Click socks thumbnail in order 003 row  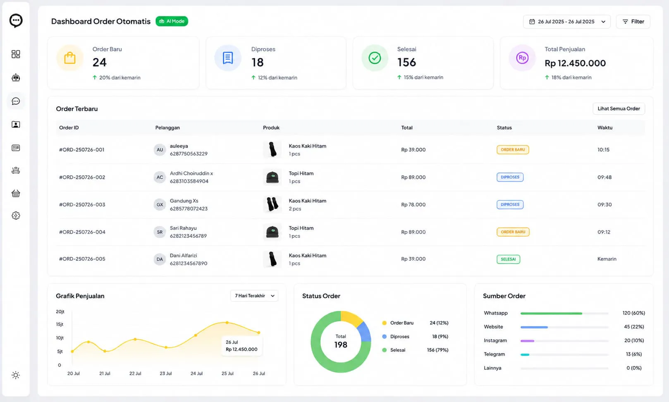click(x=272, y=204)
